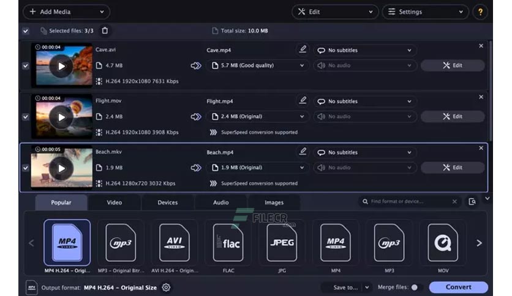
Task: Open the Settings dropdown menu
Action: pyautogui.click(x=425, y=12)
